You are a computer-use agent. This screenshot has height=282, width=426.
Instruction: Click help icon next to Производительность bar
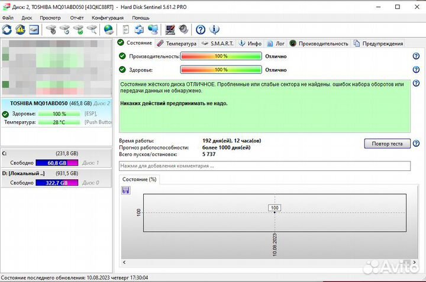coord(416,56)
